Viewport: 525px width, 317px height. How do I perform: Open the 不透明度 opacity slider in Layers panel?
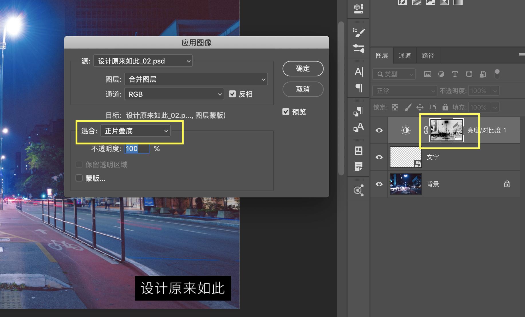point(495,91)
